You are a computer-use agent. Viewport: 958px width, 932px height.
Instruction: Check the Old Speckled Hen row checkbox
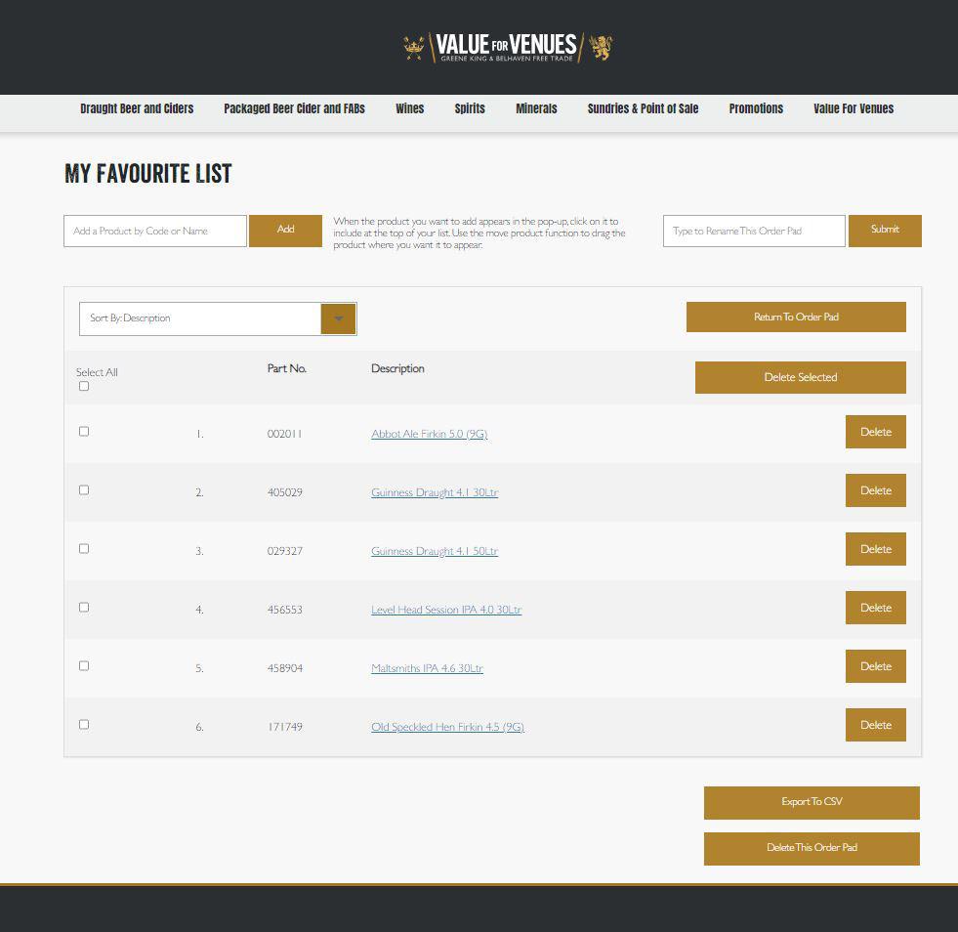coord(84,725)
